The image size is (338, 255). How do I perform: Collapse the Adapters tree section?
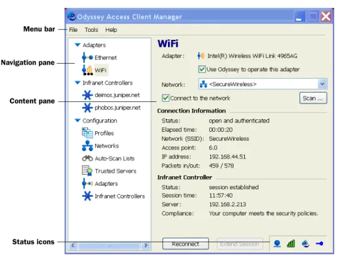coord(77,45)
